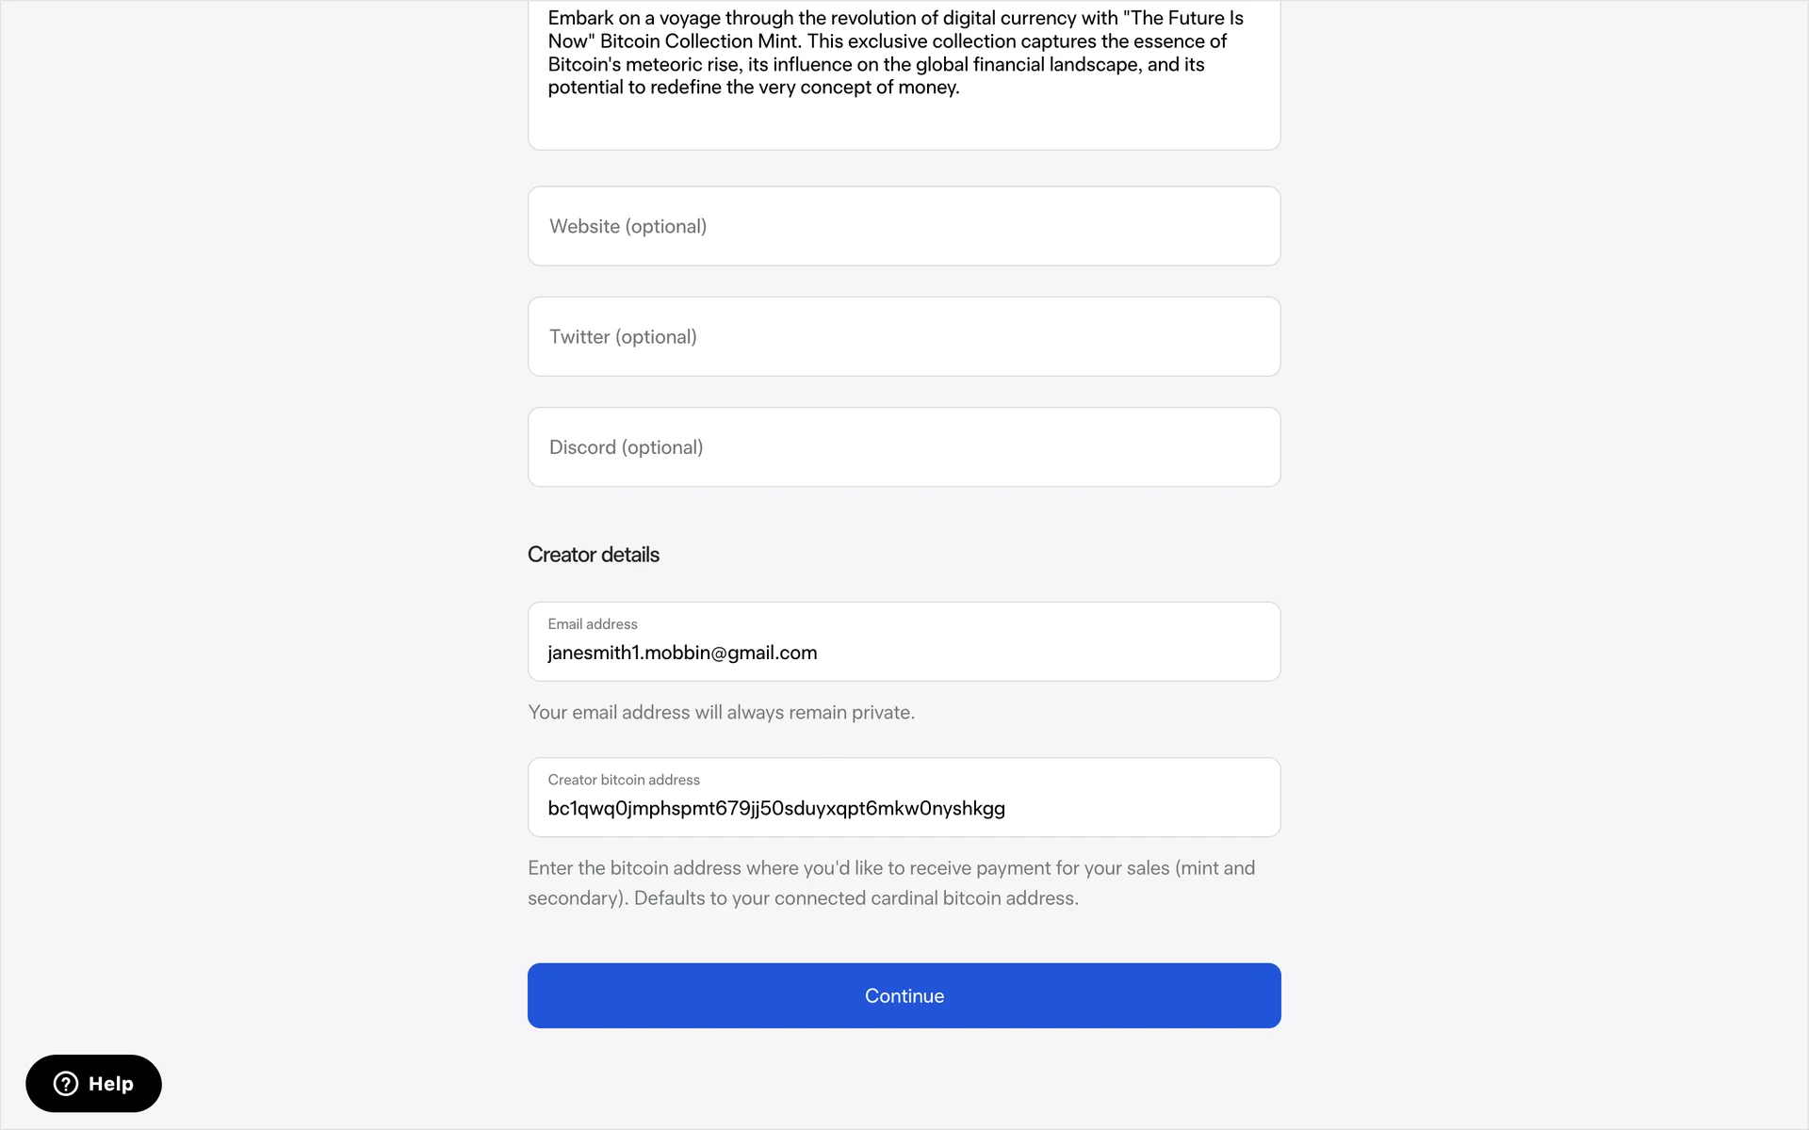Screen dimensions: 1809x1130
Task: Click the last line of the description text
Action: click(x=754, y=88)
